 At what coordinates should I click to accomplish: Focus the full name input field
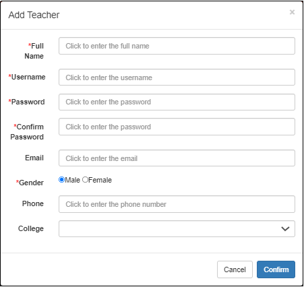point(177,46)
